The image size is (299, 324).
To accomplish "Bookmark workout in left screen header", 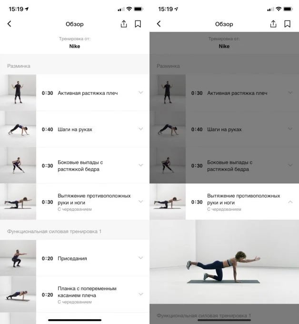I will 138,24.
